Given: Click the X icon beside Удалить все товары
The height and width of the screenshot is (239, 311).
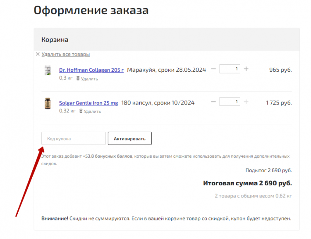Looking at the screenshot, I should (38, 54).
